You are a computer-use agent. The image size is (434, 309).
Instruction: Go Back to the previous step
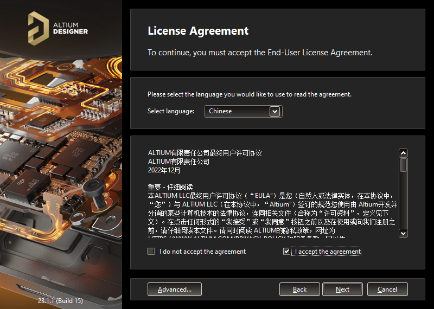[x=299, y=289]
